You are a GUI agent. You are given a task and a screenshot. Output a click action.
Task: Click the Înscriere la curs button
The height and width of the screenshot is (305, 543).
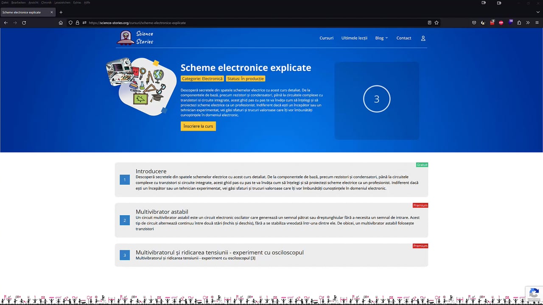point(198,126)
